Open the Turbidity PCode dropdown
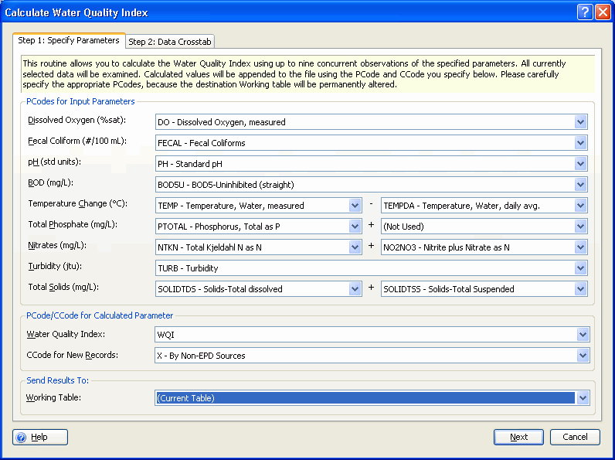615x460 pixels. [x=581, y=268]
